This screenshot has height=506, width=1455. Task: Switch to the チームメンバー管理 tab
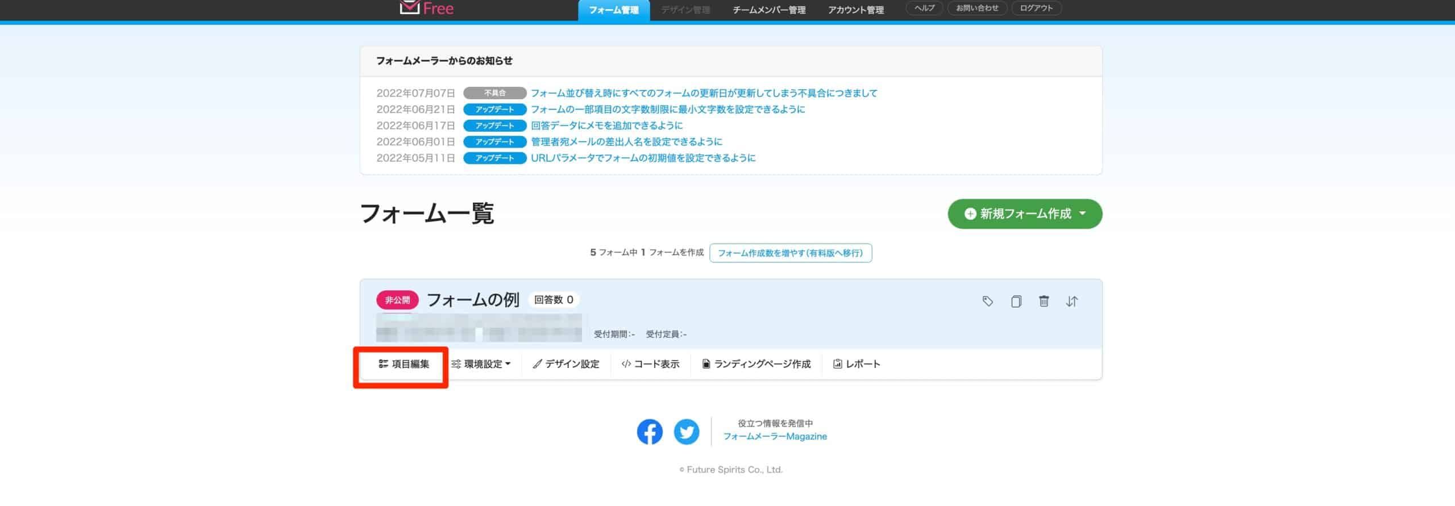[769, 10]
